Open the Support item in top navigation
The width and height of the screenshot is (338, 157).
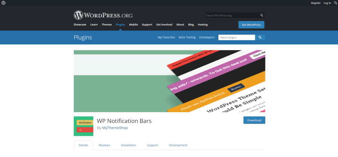coord(147,24)
